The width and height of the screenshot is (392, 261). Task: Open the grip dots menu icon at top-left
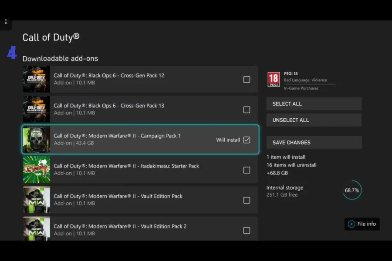(6, 22)
